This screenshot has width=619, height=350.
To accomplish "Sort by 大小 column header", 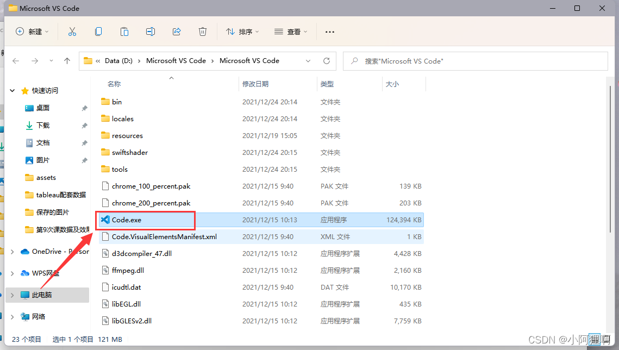I will click(x=392, y=84).
